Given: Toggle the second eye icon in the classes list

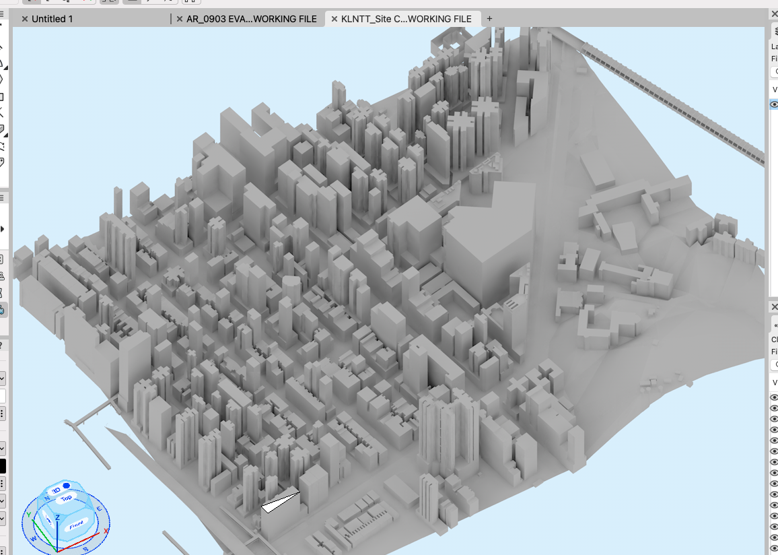Looking at the screenshot, I should point(774,408).
